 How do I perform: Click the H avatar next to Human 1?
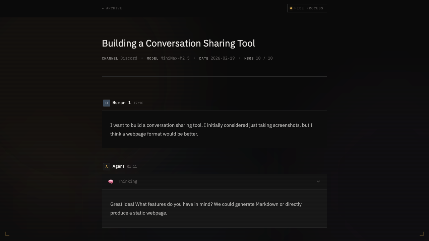tap(107, 103)
